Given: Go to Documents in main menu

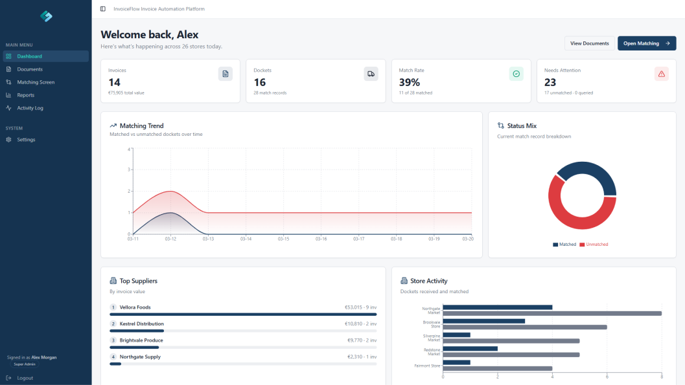Looking at the screenshot, I should (46, 69).
